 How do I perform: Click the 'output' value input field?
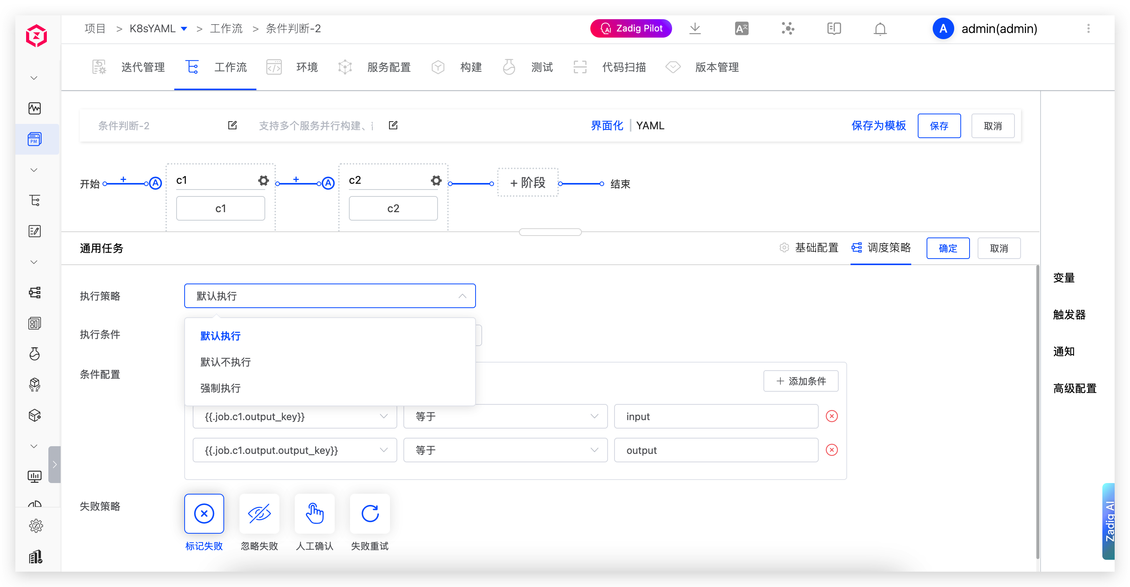pyautogui.click(x=715, y=450)
